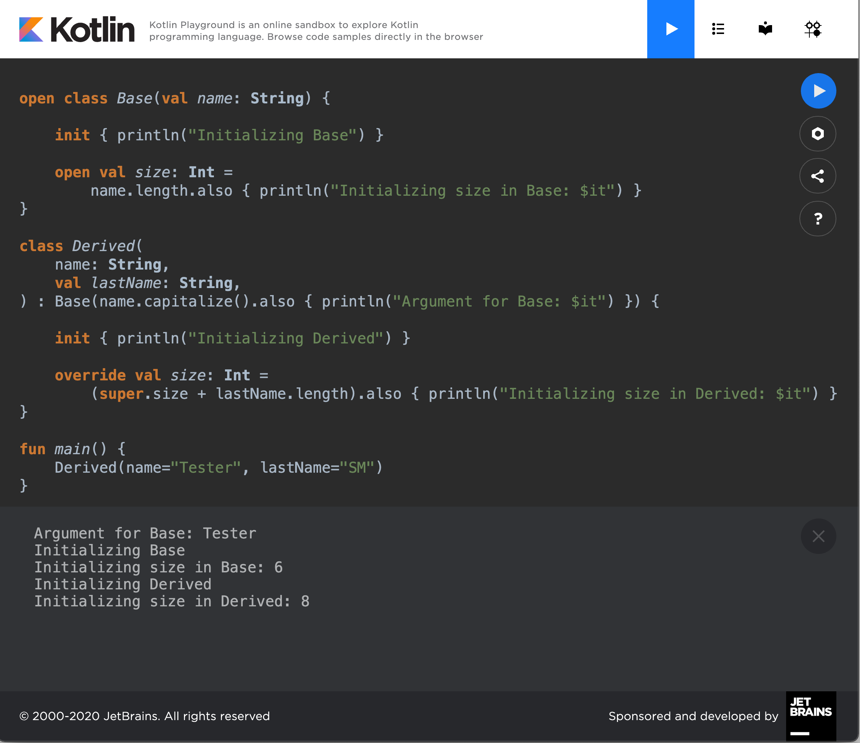Click the "name: String," parameter line

click(x=112, y=264)
